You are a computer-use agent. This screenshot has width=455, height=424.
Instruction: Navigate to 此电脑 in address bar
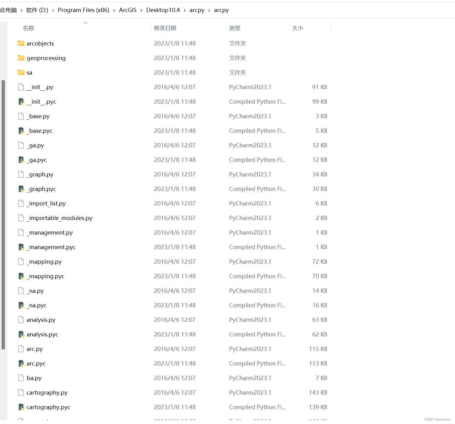coord(8,10)
